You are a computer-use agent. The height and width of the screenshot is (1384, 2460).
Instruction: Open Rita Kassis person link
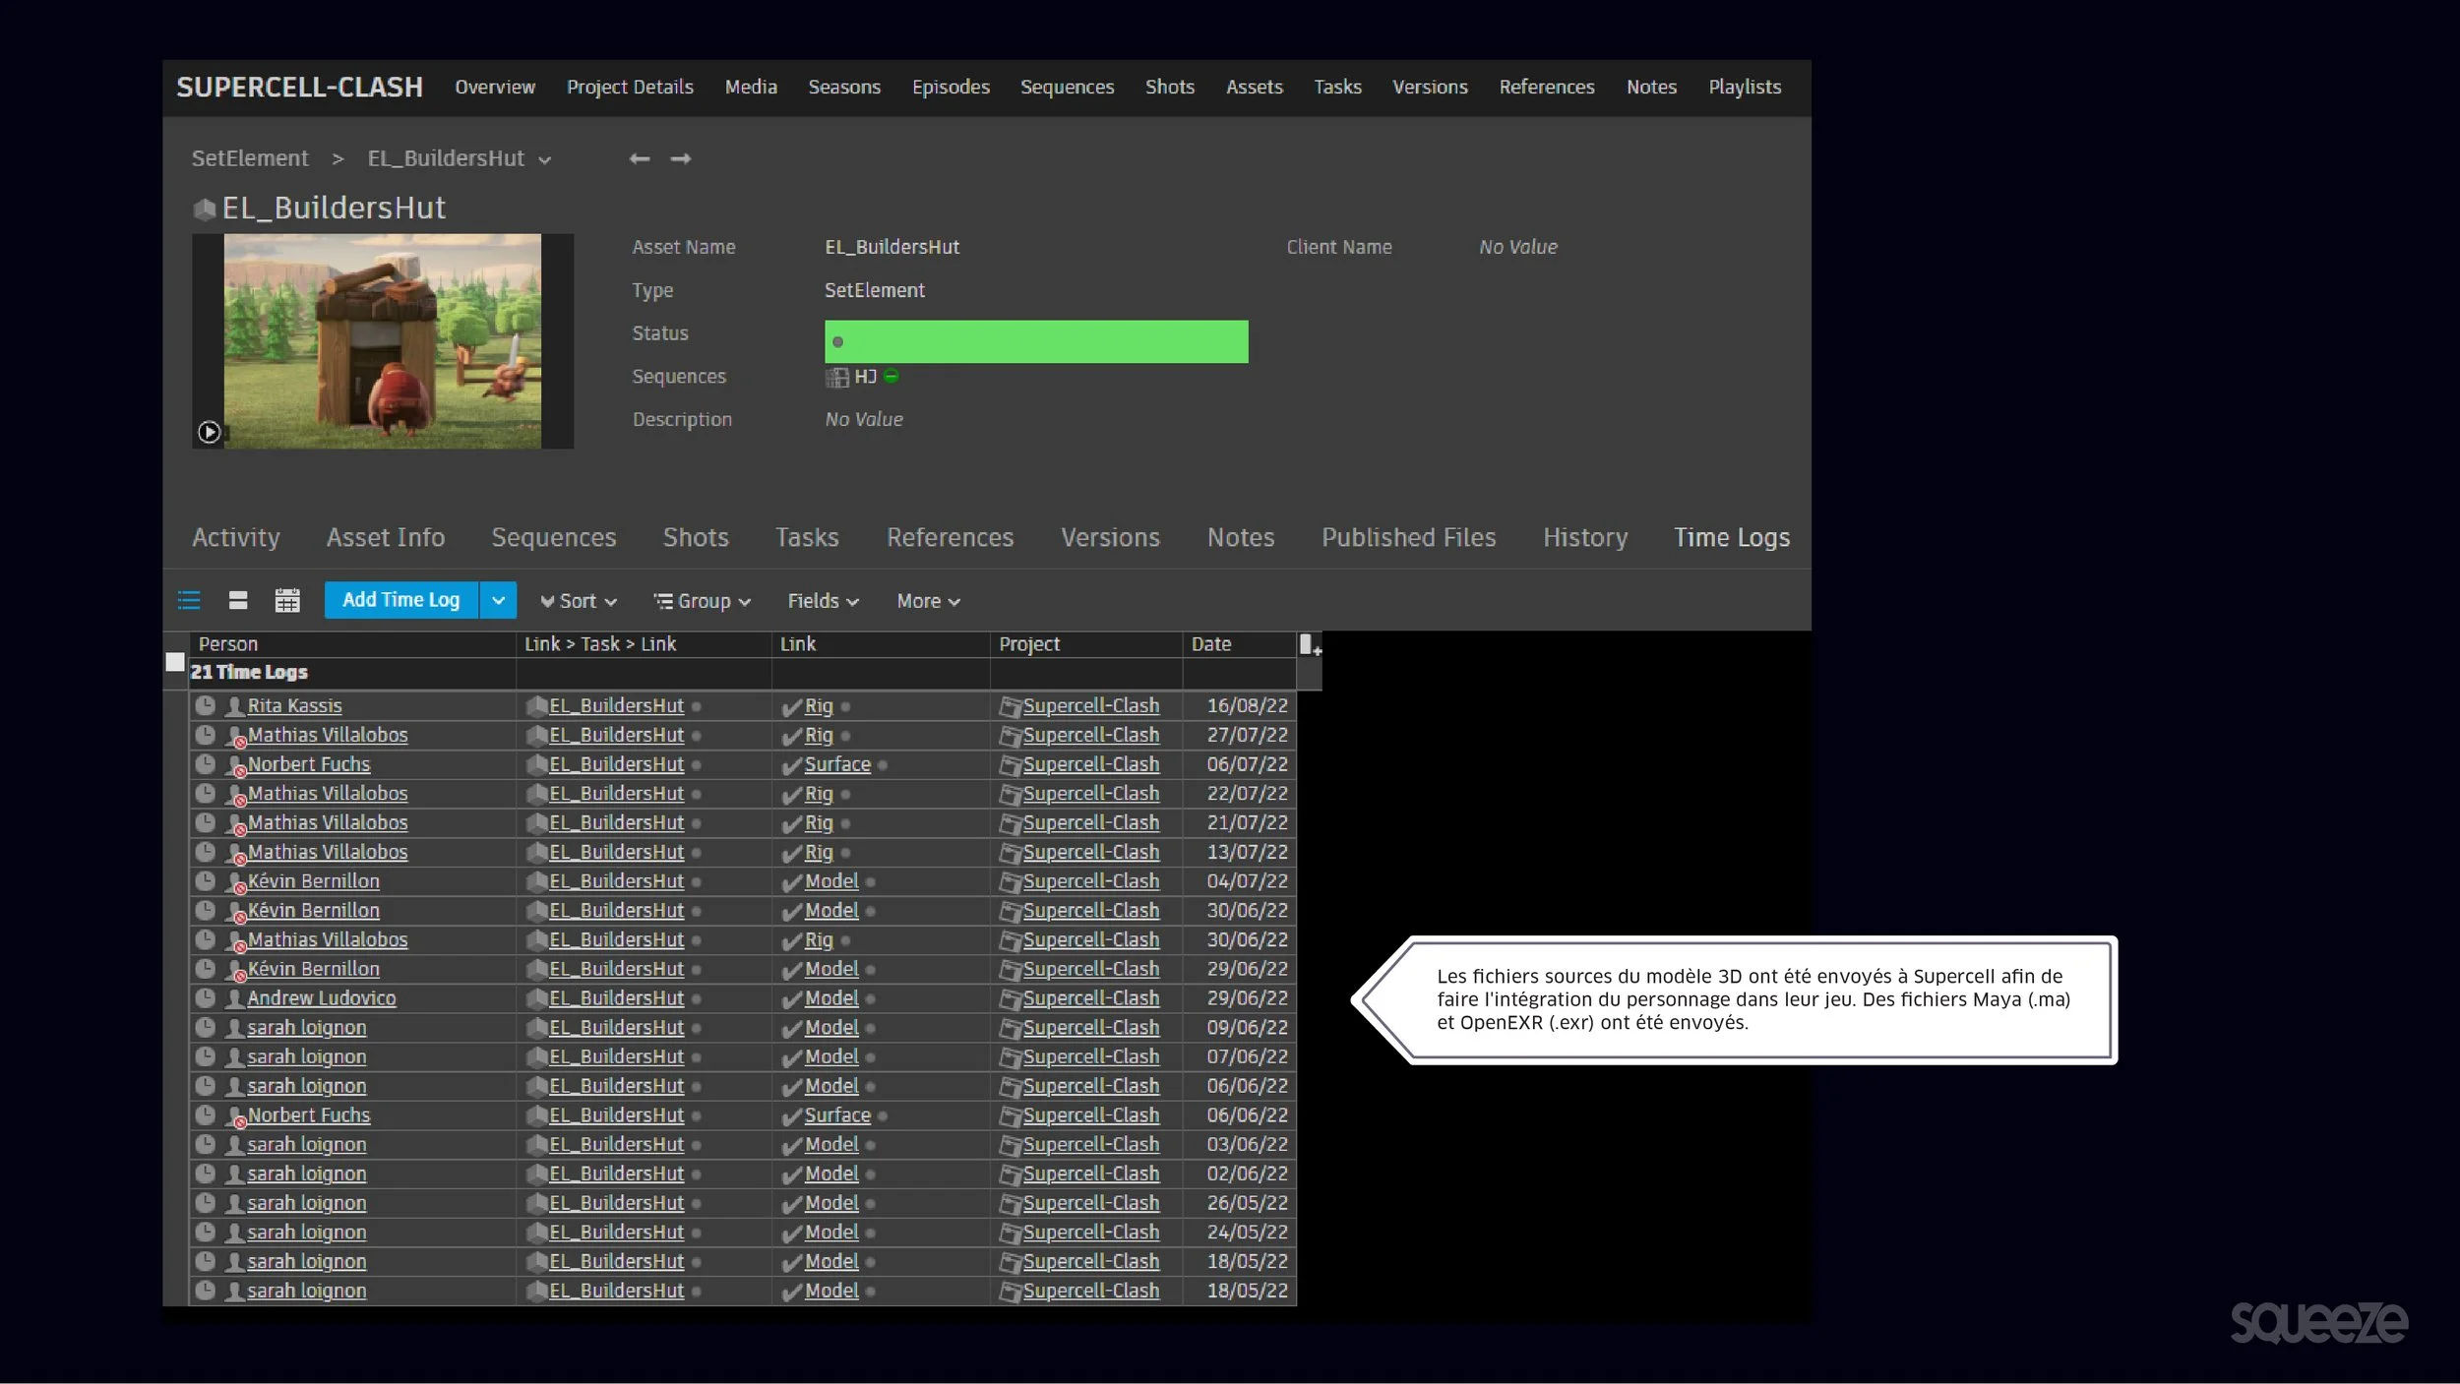coord(295,706)
